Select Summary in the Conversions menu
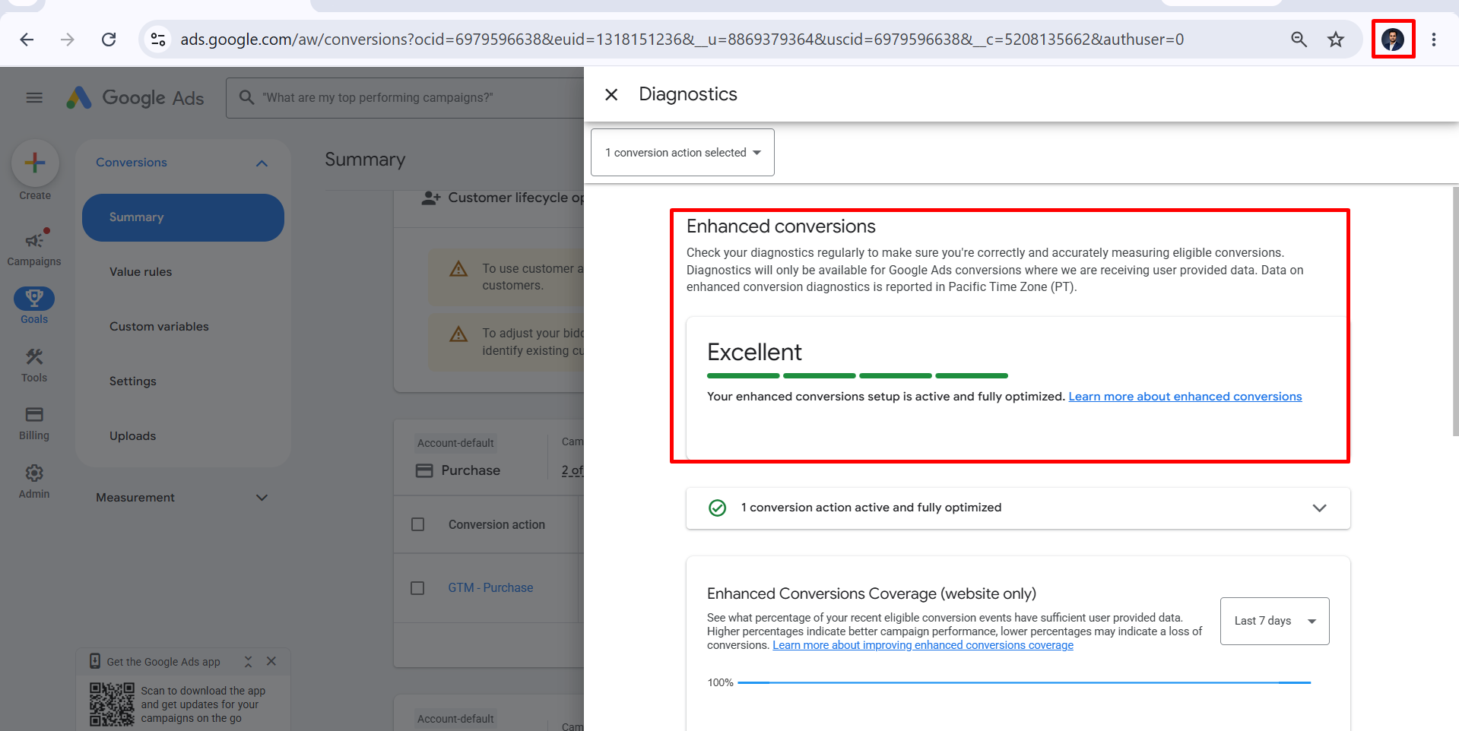Viewport: 1459px width, 731px height. (x=183, y=217)
